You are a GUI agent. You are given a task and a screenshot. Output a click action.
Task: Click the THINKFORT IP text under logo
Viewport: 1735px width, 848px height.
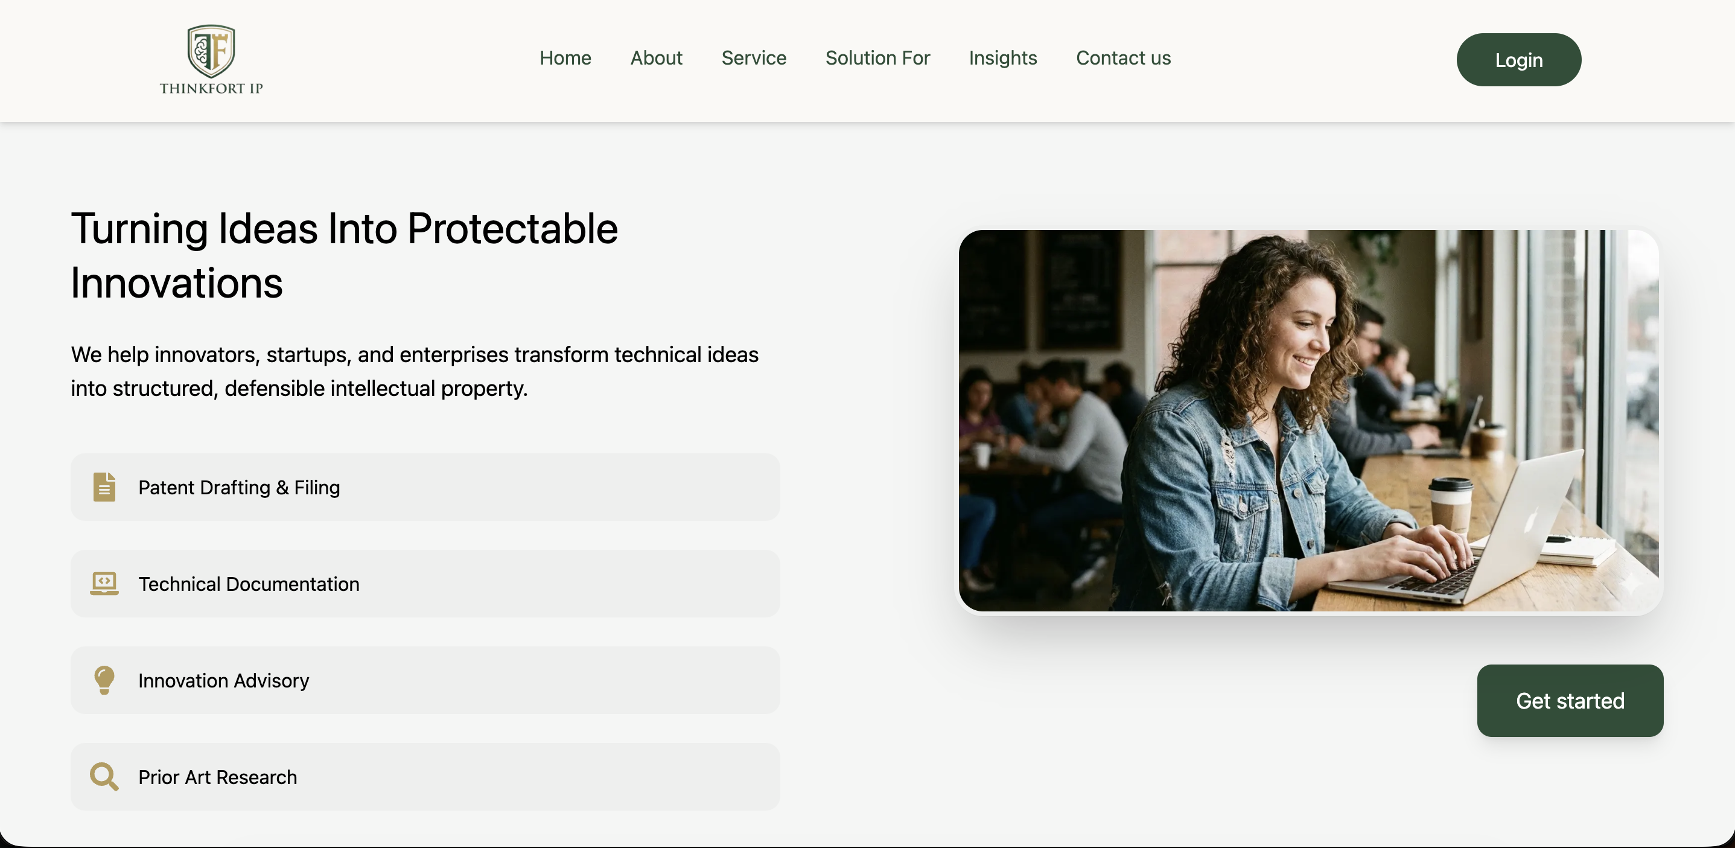[x=211, y=88]
